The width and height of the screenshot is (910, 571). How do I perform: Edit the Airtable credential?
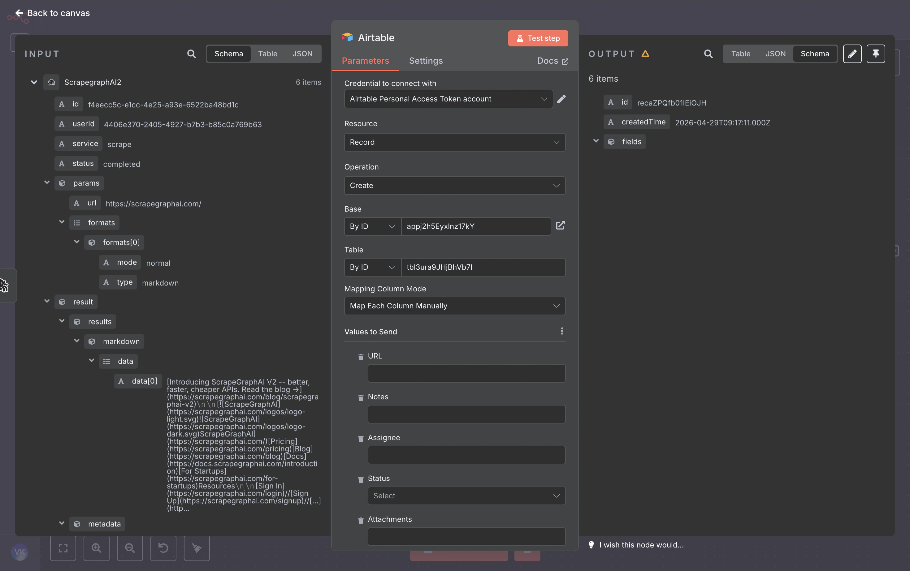point(561,99)
